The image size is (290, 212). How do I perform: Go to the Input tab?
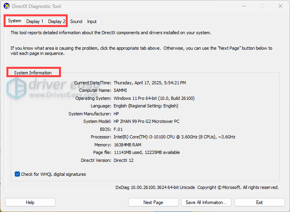pos(92,21)
